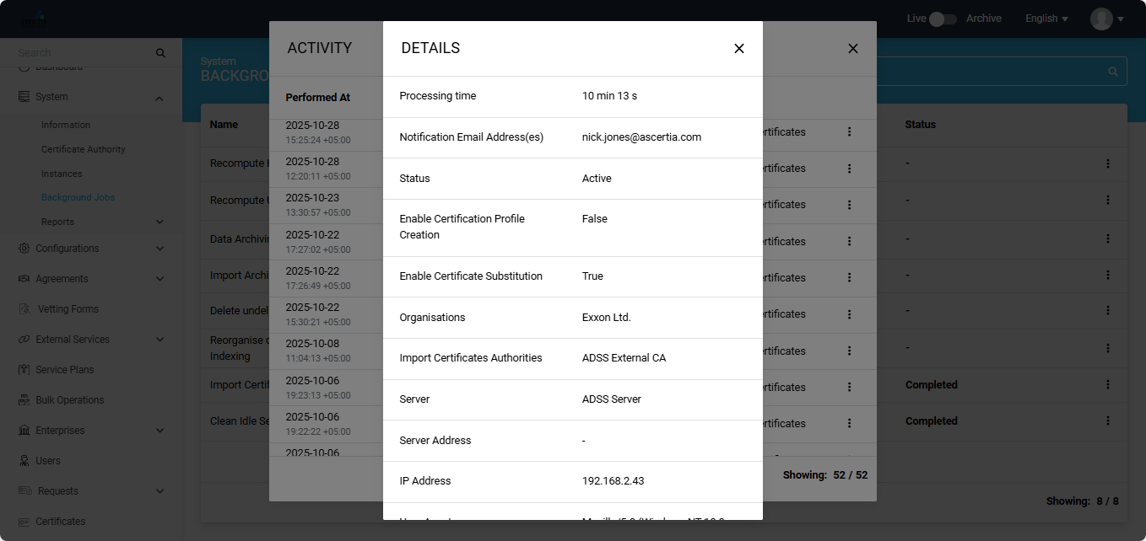Open Vetting Forms from sidebar
Image resolution: width=1146 pixels, height=541 pixels.
coord(68,309)
